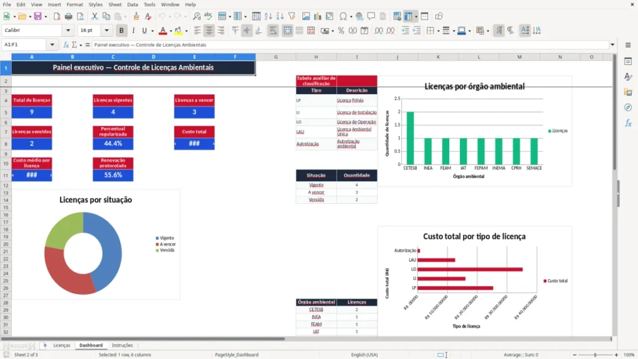Screen dimensions: 638x359
Task: Expand the Calibri font name dropdown
Action: 68,30
